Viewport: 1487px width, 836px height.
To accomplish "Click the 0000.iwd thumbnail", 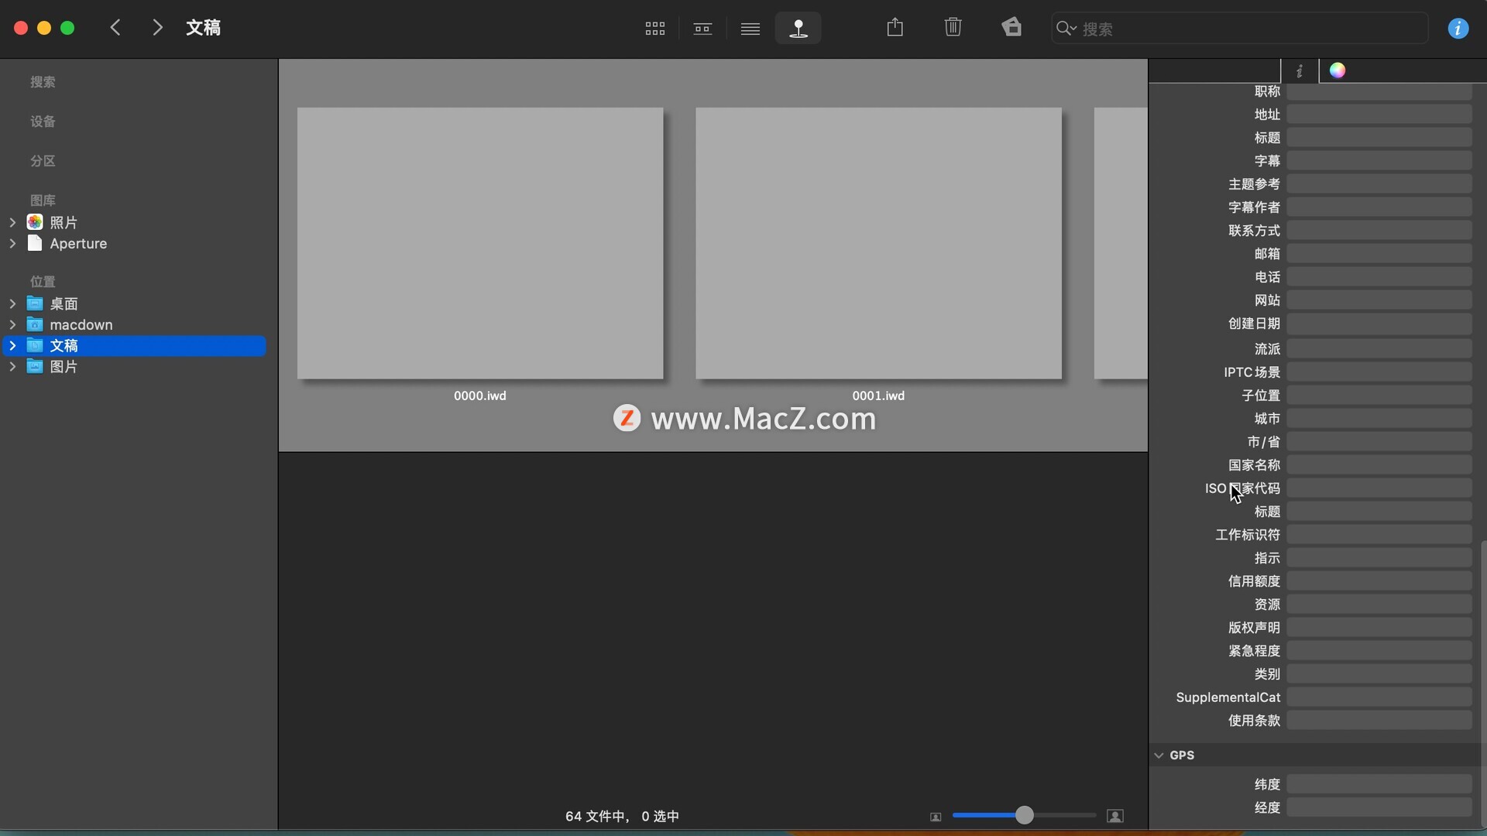I will tap(480, 243).
